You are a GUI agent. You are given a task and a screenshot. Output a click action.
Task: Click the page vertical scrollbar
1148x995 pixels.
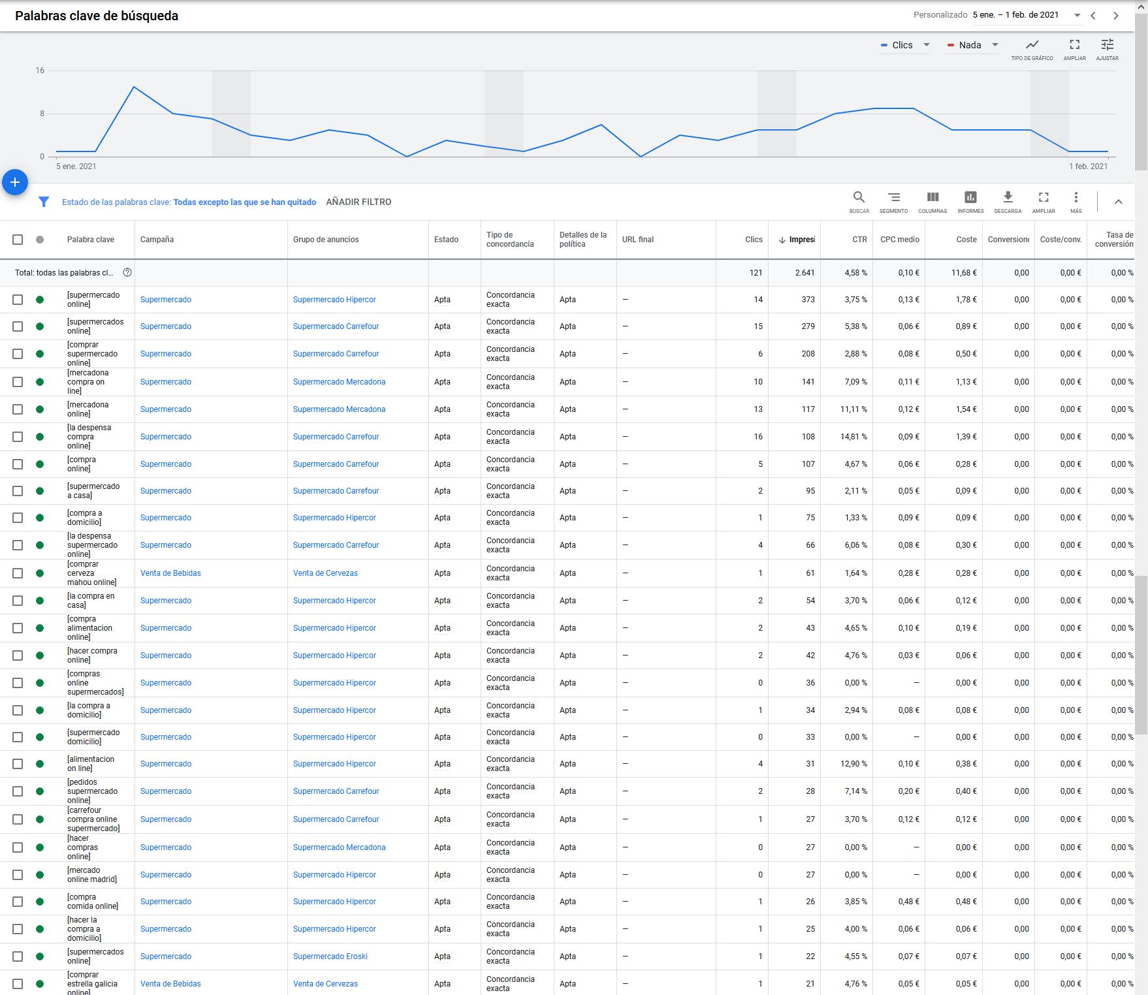pyautogui.click(x=1141, y=91)
